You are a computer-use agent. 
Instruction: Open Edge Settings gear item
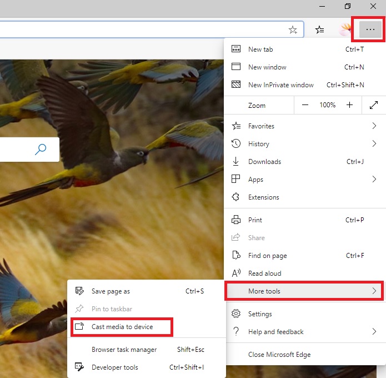click(x=304, y=314)
